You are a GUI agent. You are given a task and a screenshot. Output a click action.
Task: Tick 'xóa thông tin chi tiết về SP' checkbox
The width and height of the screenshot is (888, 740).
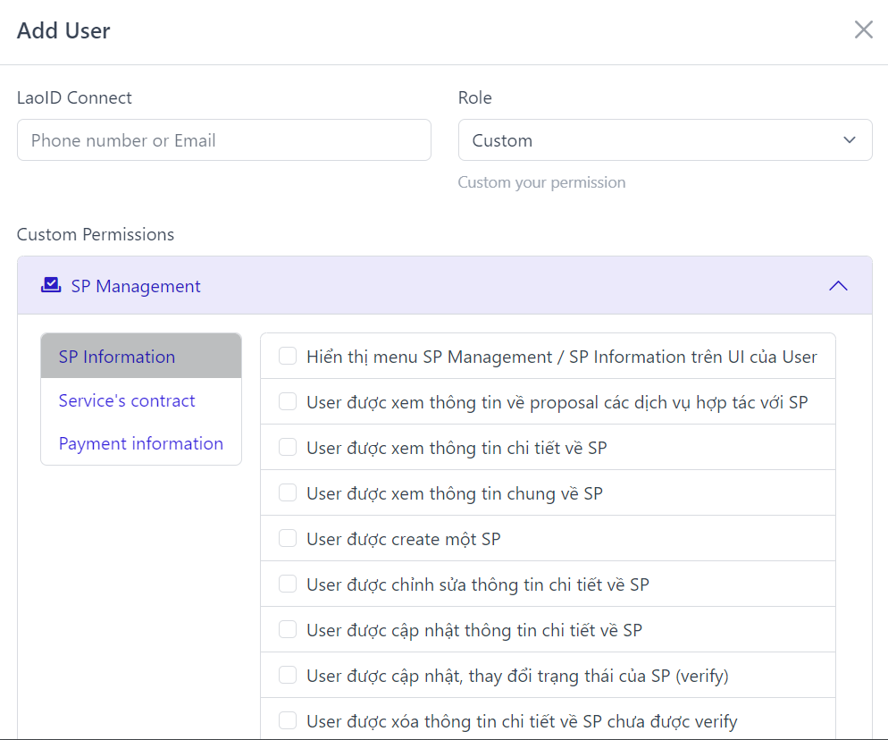coord(288,720)
